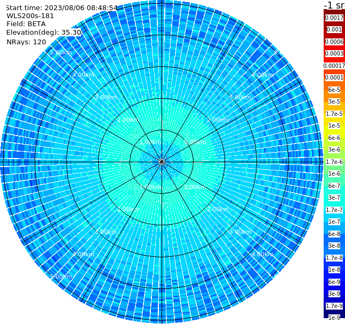
Task: Click the 1.7e-5 colorbar value
Action: (x=334, y=114)
